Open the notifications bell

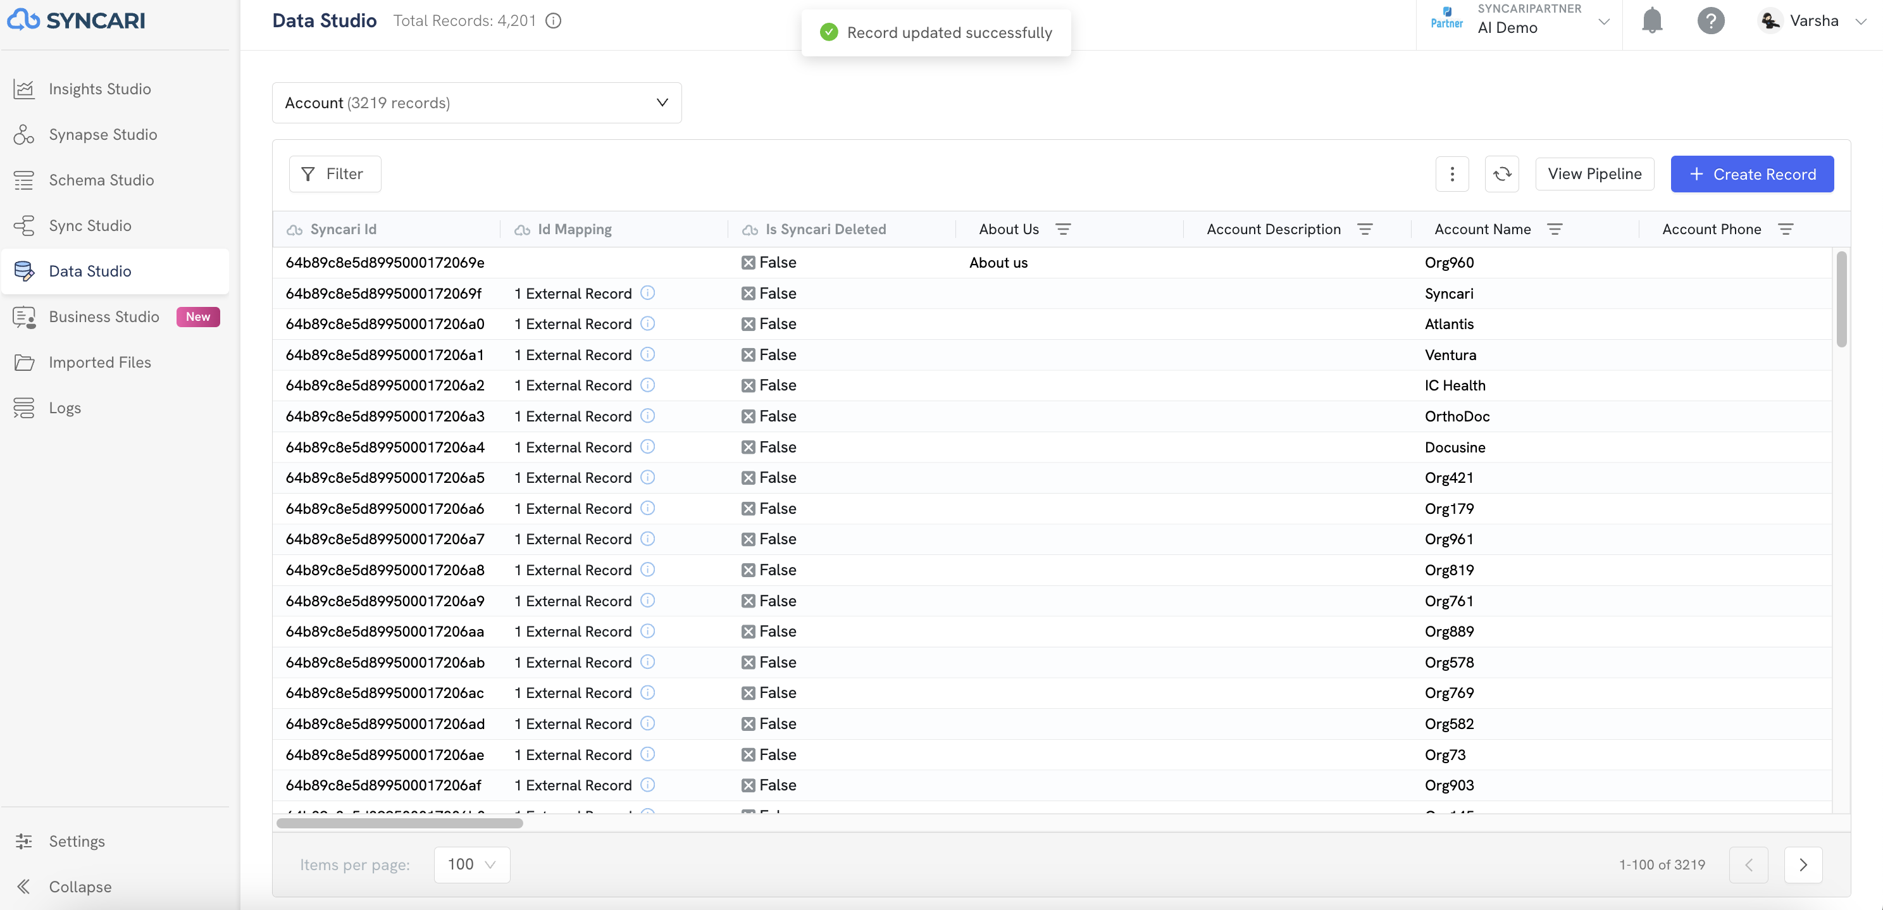pyautogui.click(x=1652, y=20)
